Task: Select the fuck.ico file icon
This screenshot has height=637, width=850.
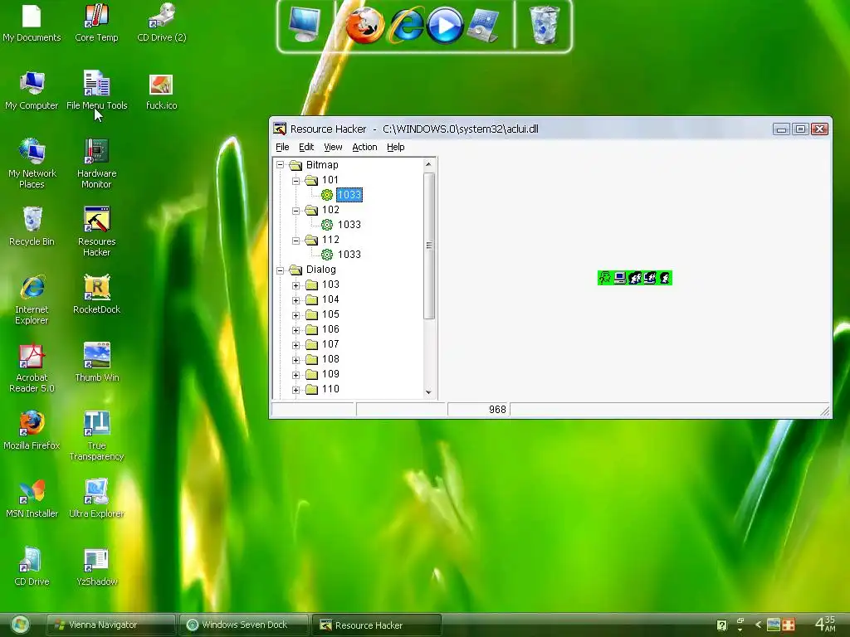Action: click(162, 90)
